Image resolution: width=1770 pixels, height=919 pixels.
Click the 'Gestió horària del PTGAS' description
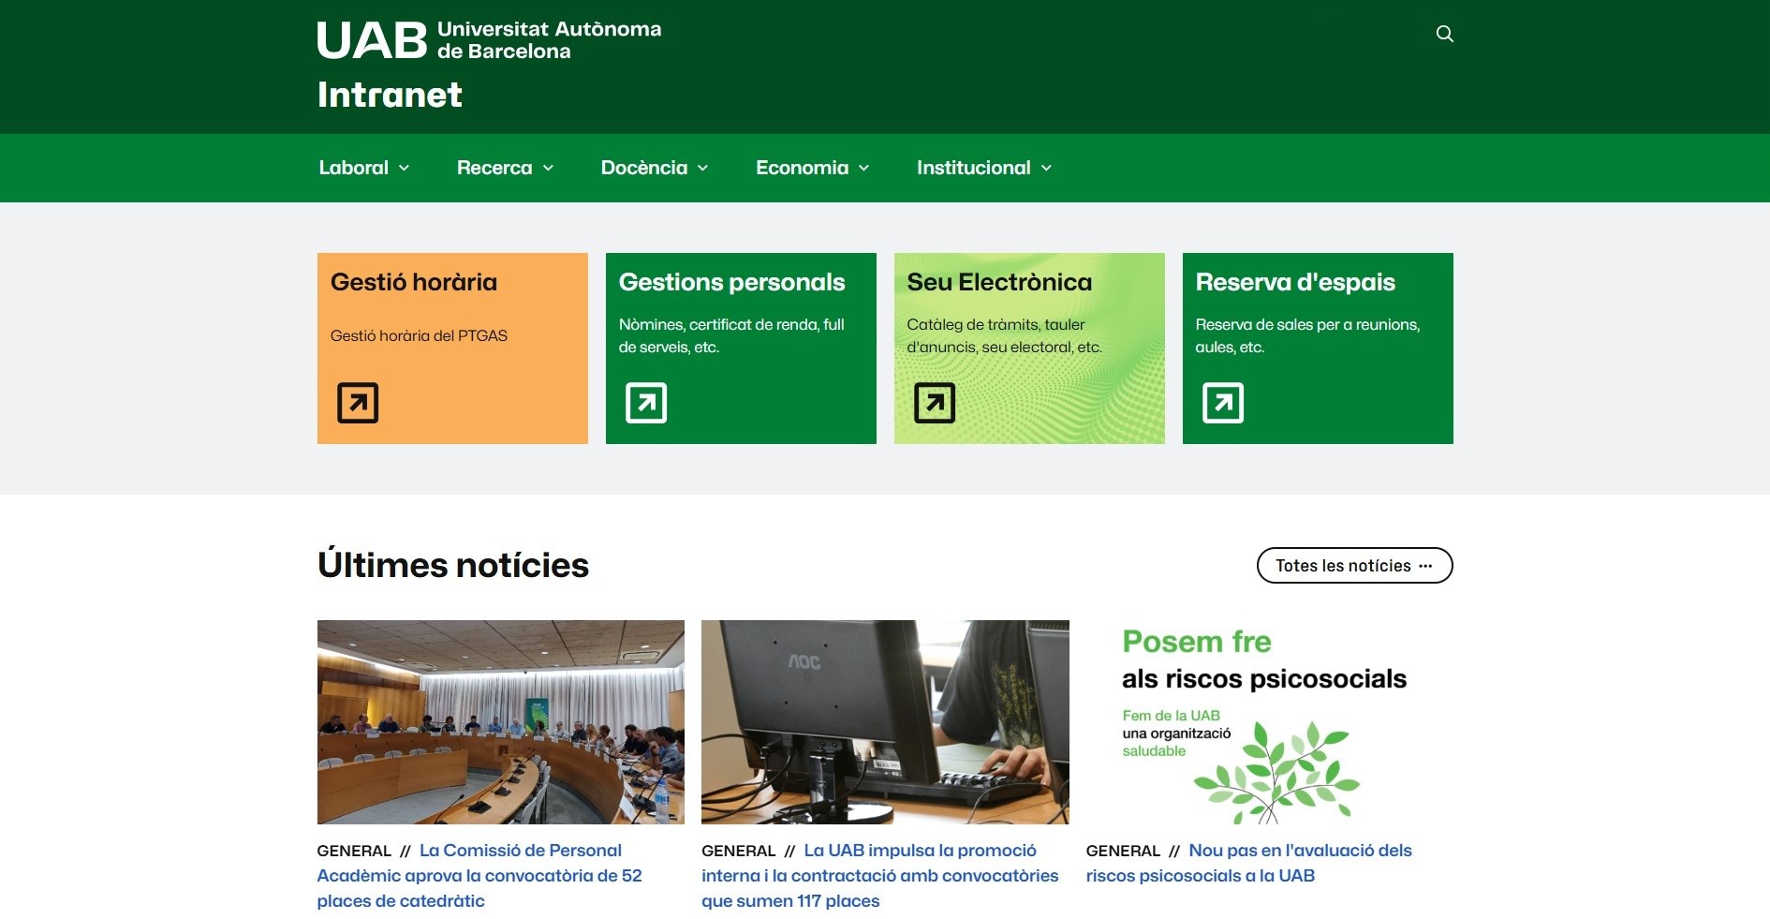(x=419, y=335)
